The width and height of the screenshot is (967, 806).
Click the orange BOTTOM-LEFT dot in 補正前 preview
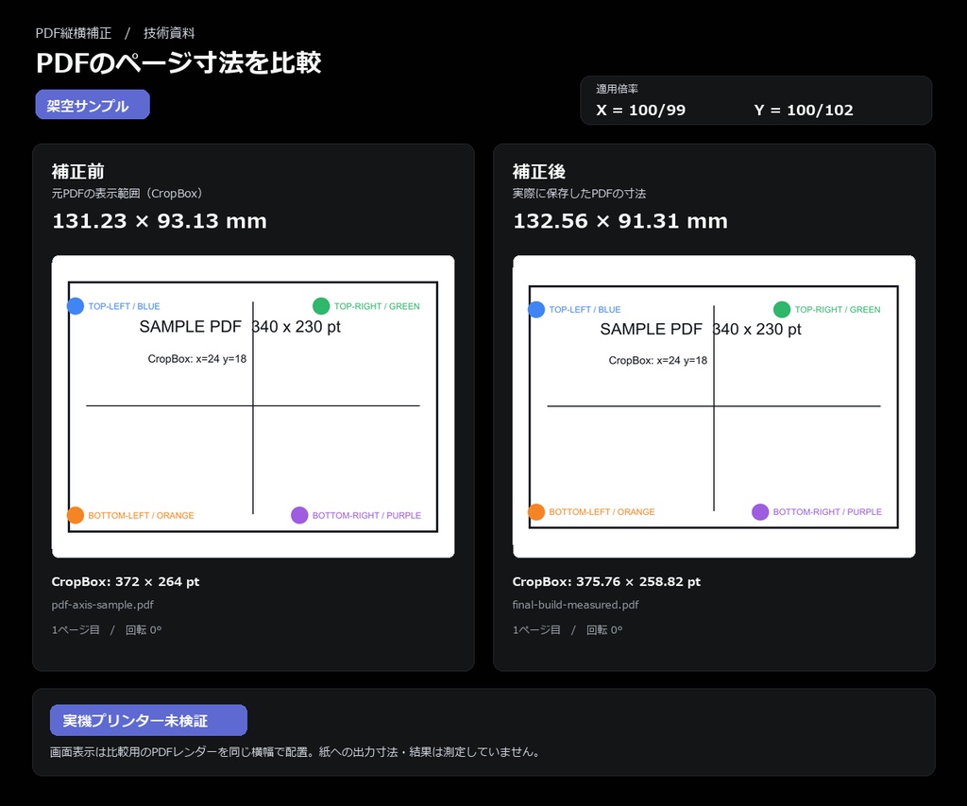76,515
